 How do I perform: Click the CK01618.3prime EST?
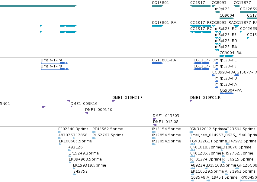point(193,150)
